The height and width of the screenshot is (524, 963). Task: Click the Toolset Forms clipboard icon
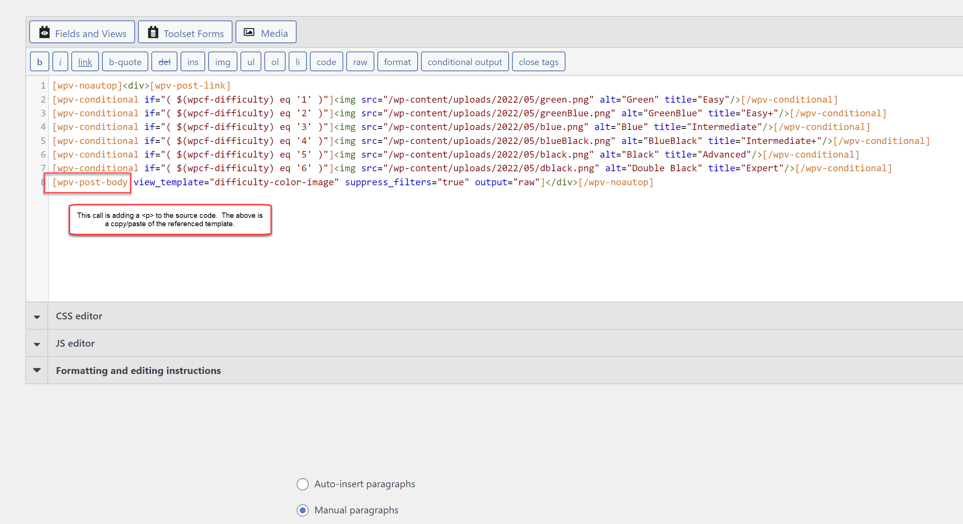153,33
